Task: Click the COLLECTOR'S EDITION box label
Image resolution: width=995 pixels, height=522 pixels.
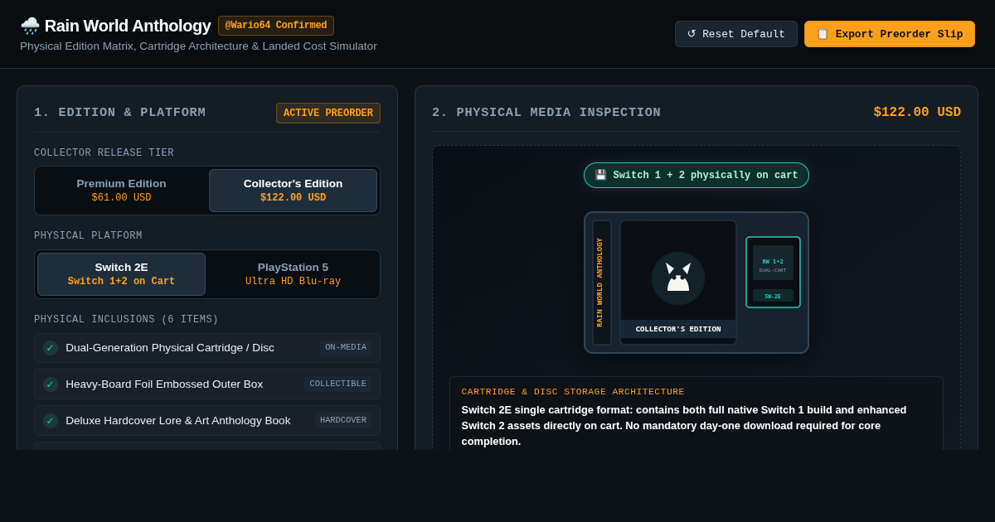Action: tap(678, 329)
